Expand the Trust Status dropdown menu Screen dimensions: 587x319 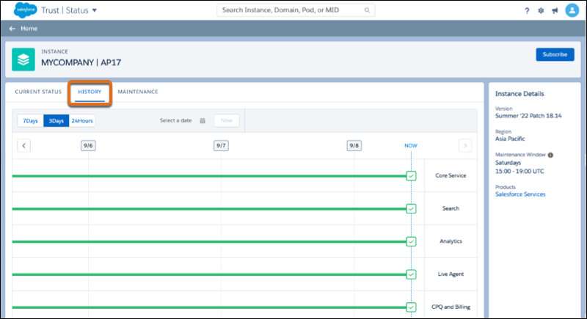(x=94, y=11)
